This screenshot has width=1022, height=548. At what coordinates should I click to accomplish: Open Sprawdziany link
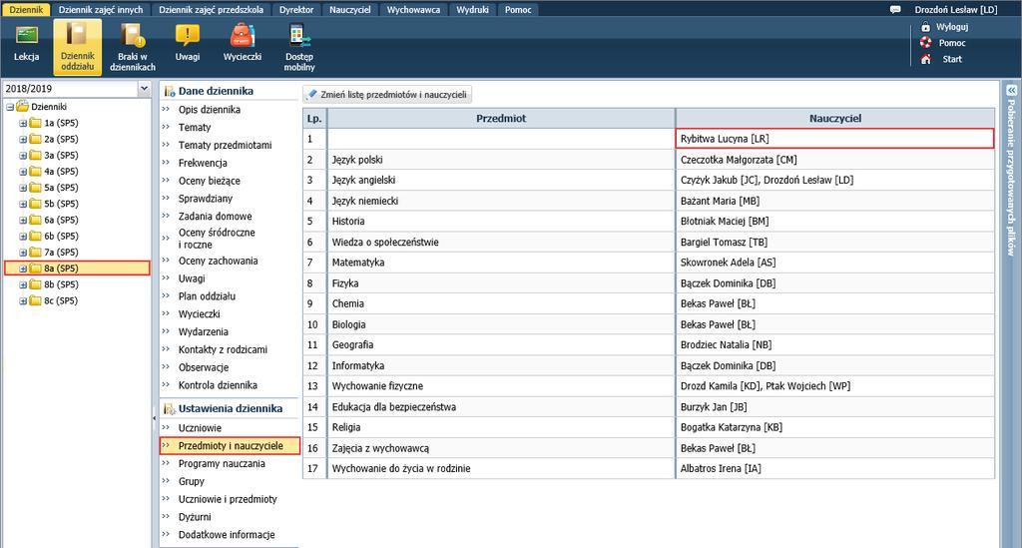(206, 198)
